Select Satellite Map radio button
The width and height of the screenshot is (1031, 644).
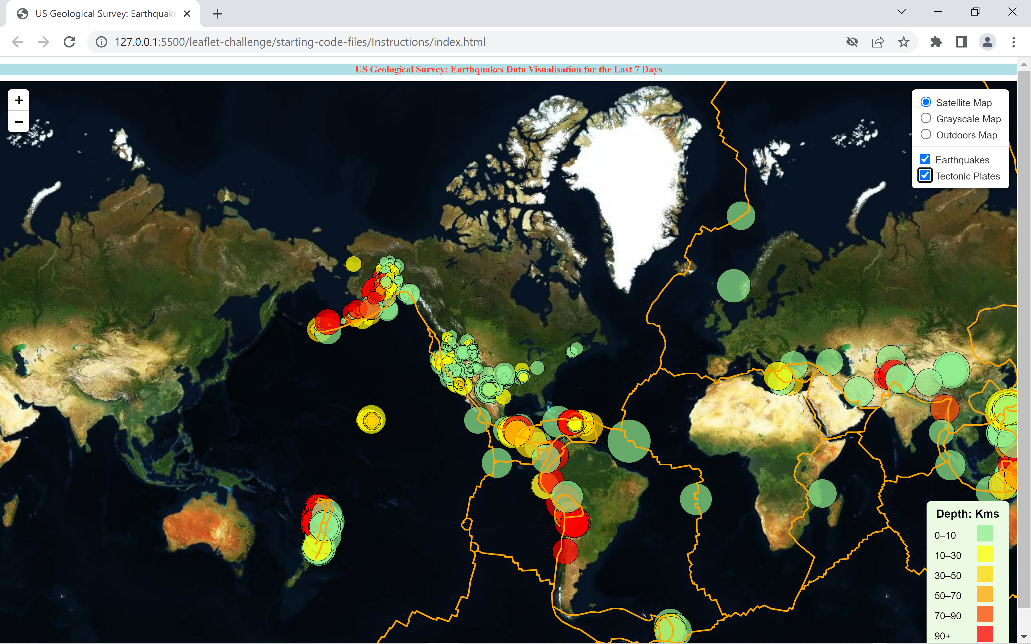[x=926, y=102]
